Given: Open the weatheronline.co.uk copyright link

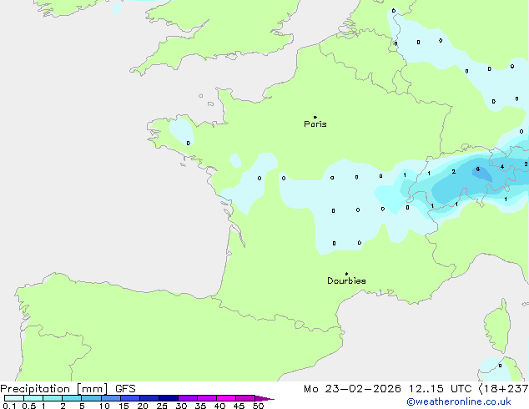Looking at the screenshot, I should coord(458,401).
